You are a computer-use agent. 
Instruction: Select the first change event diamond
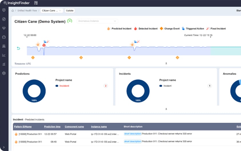33,57
